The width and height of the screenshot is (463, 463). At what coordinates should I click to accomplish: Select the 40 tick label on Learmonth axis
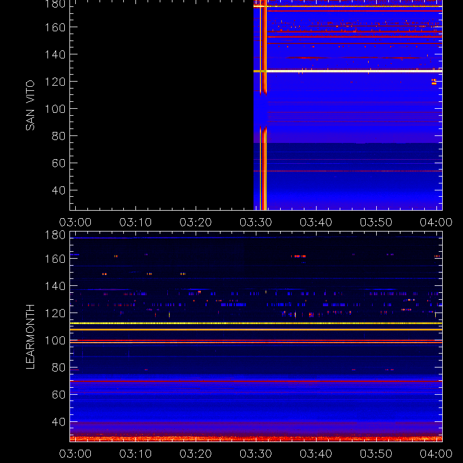coord(59,422)
